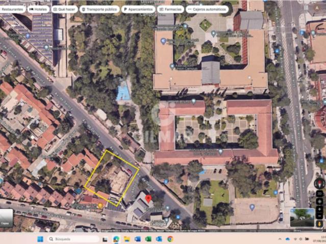Open the OneDrive tray icon
Image resolution: width=326 pixels, height=244 pixels.
(288, 239)
